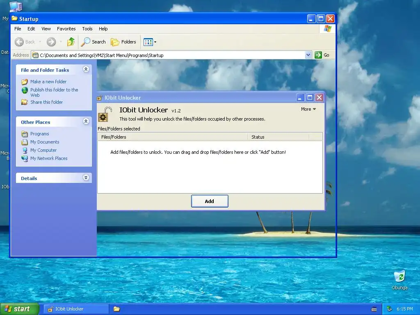
Task: Click the keyboard icon in taskbar
Action: point(374,309)
